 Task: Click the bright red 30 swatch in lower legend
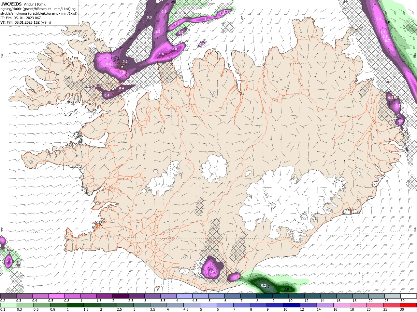[408, 305]
